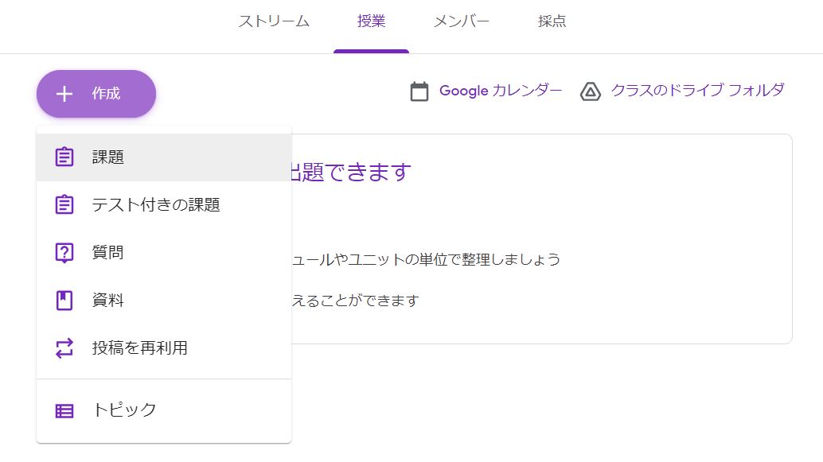The height and width of the screenshot is (462, 823).
Task: Switch to the 採点 tab
Action: point(550,22)
